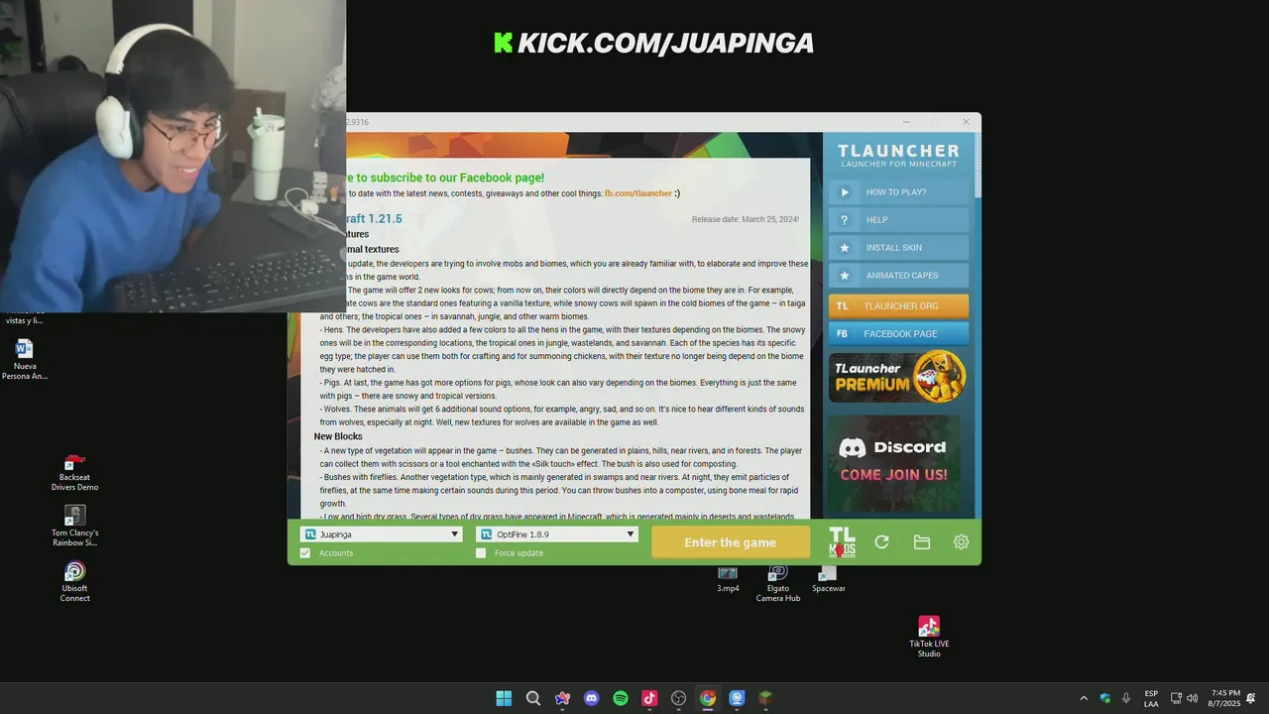Viewport: 1269px width, 714px height.
Task: Show hidden system tray icons
Action: (1084, 698)
